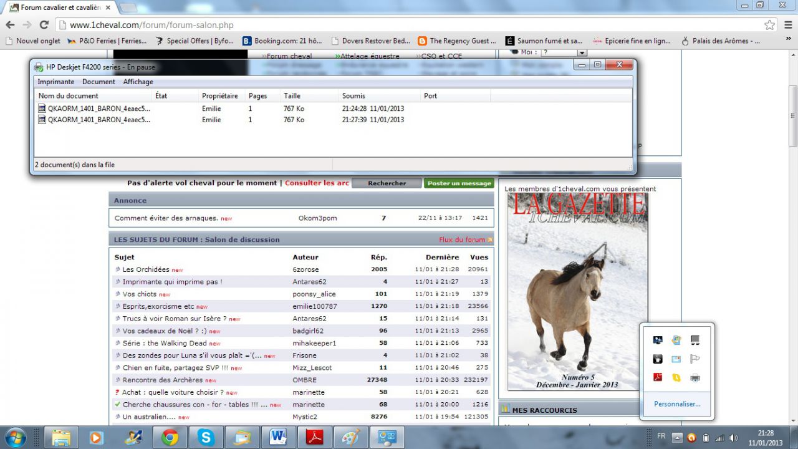Image resolution: width=798 pixels, height=449 pixels.
Task: Open Microsoft Word from the taskbar
Action: click(277, 438)
